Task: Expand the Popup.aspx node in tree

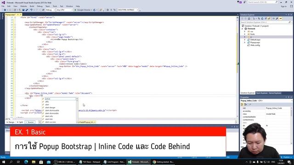Action: coord(245,43)
